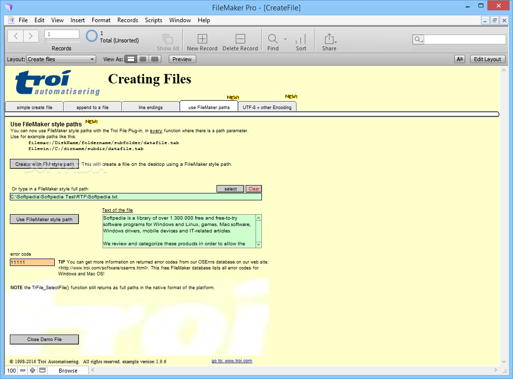The image size is (513, 379).
Task: Switch to simple create file tab
Action: click(35, 107)
